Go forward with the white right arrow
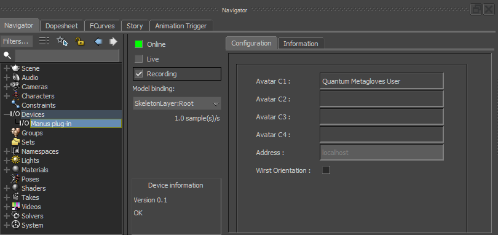Screen dimensions: 498x235 coord(113,42)
